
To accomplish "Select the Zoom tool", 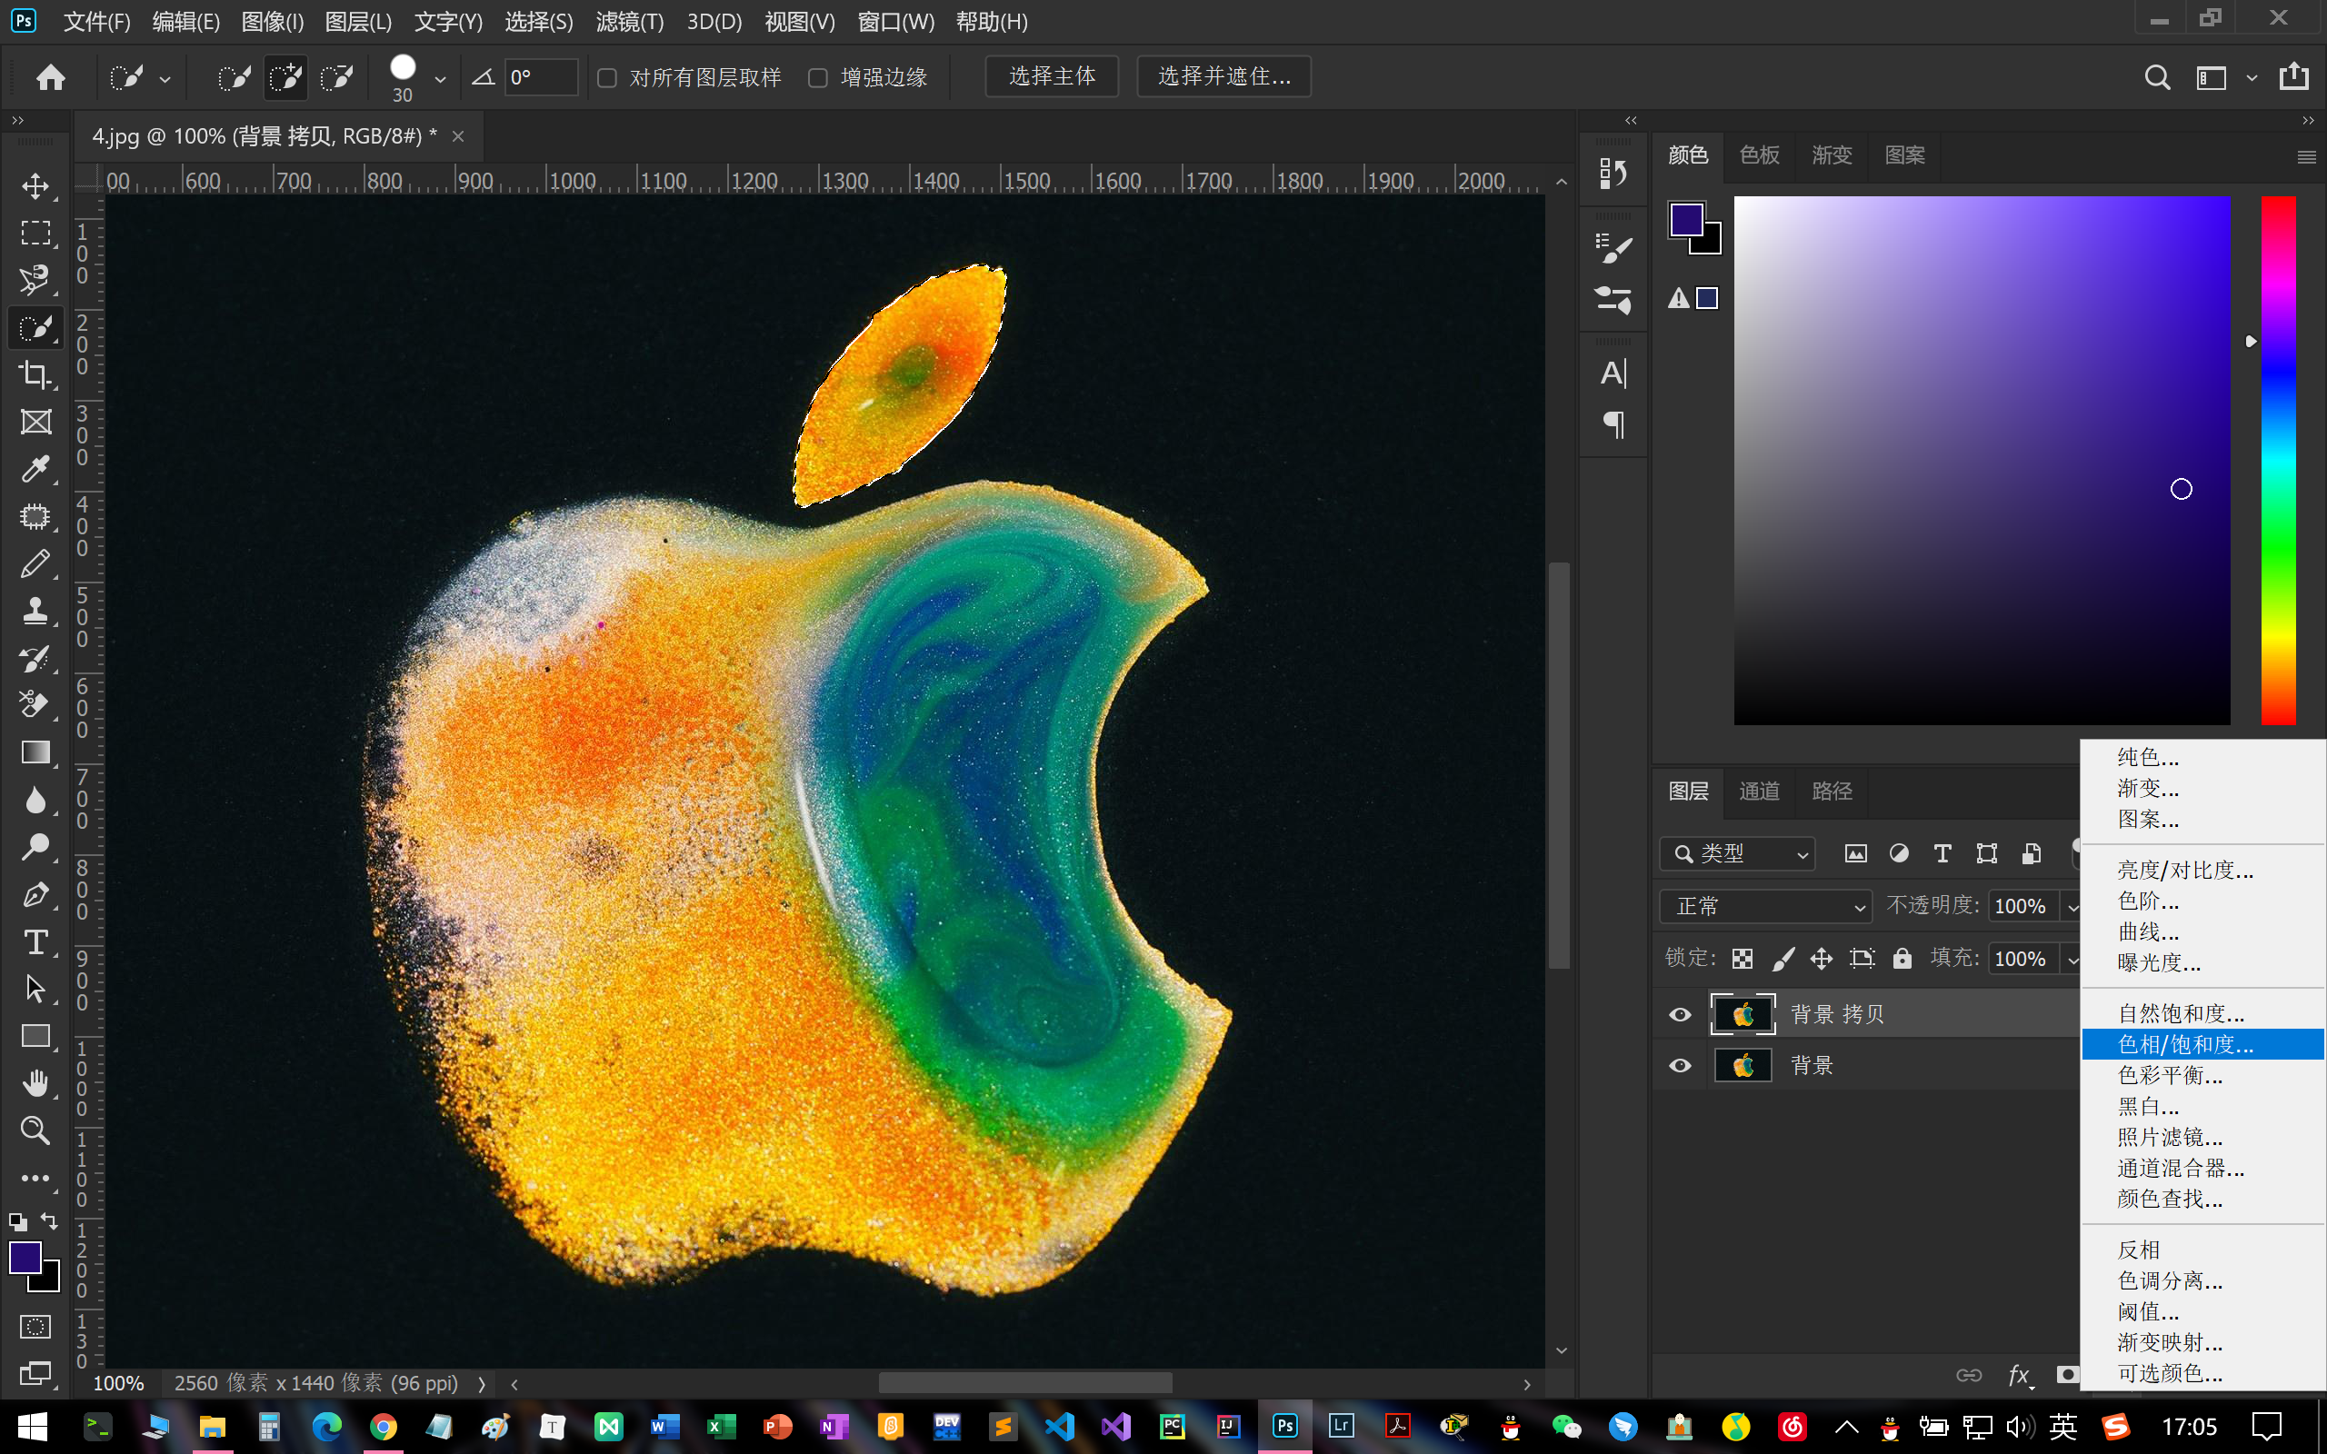I will (x=35, y=1130).
